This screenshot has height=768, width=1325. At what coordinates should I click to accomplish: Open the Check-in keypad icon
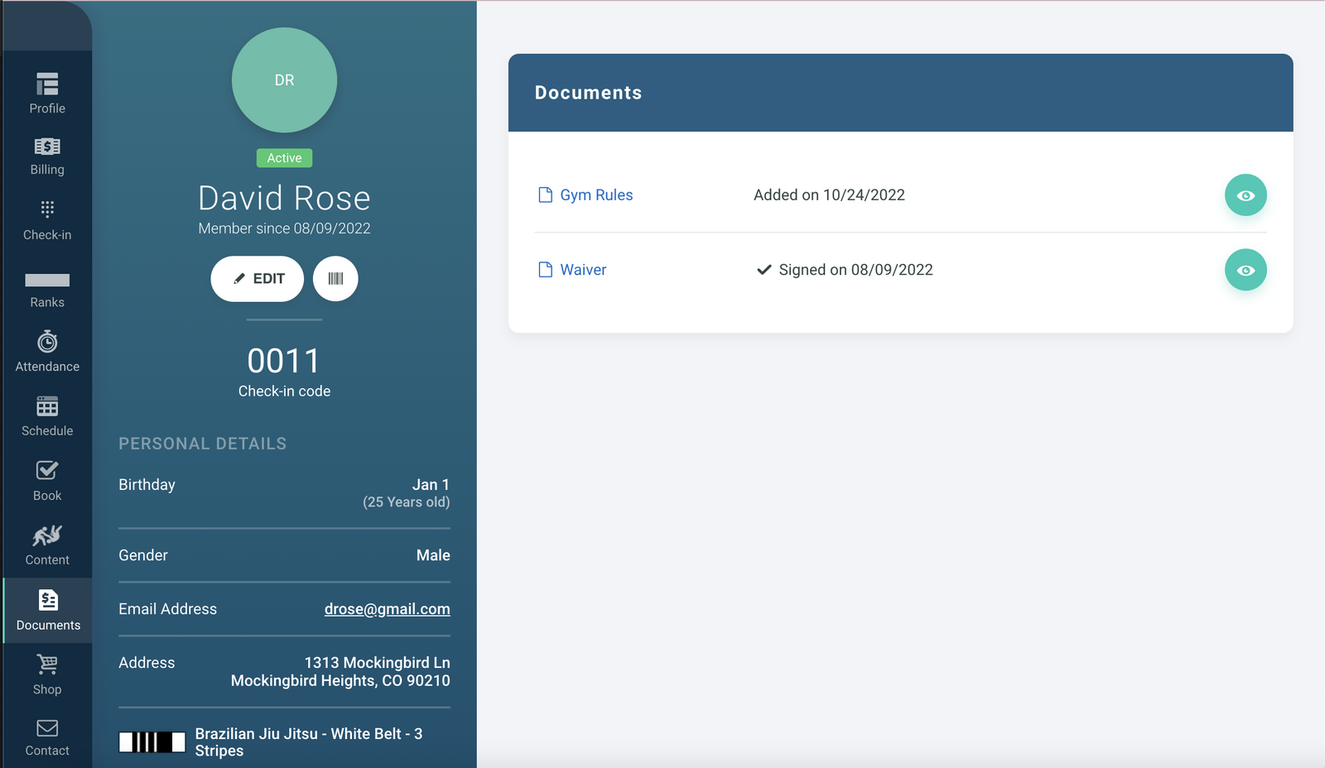(47, 209)
